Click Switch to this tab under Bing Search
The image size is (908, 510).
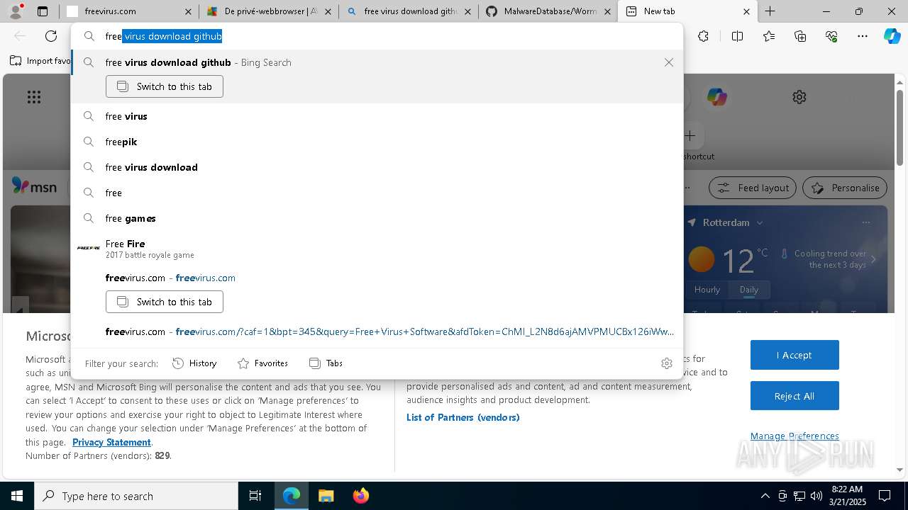(x=165, y=86)
